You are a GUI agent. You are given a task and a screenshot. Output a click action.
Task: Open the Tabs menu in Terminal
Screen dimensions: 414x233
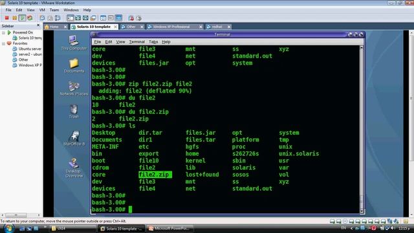[153, 42]
